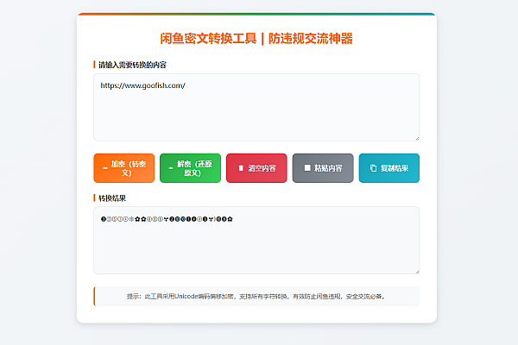
Task: Click the encrypted symbol string in the result
Action: pyautogui.click(x=167, y=219)
